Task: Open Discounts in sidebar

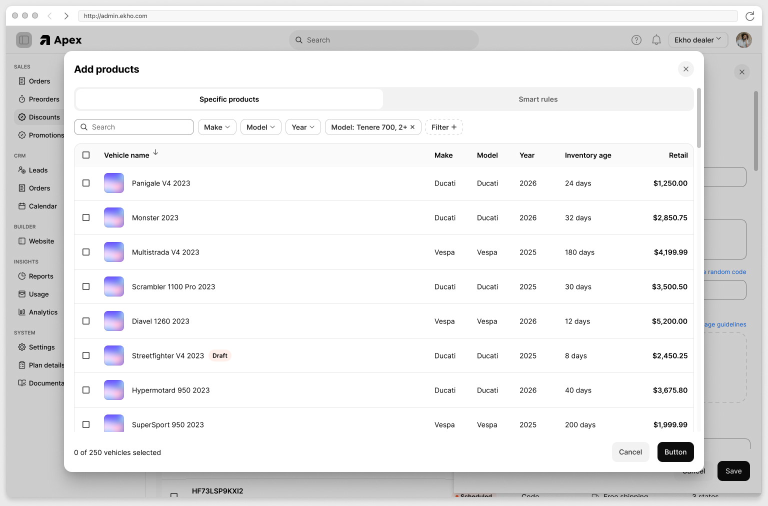Action: point(39,117)
